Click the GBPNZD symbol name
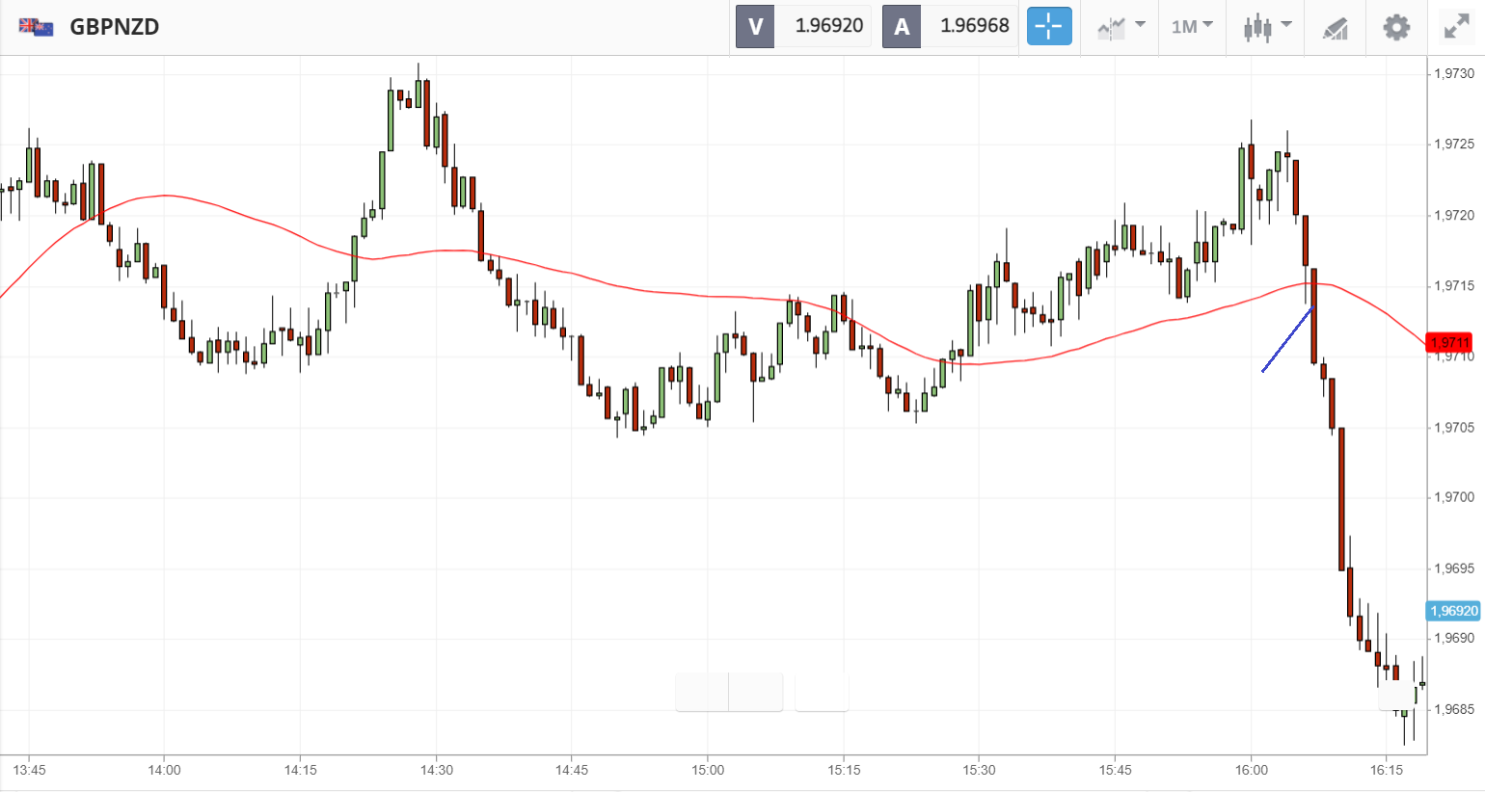 [x=115, y=27]
